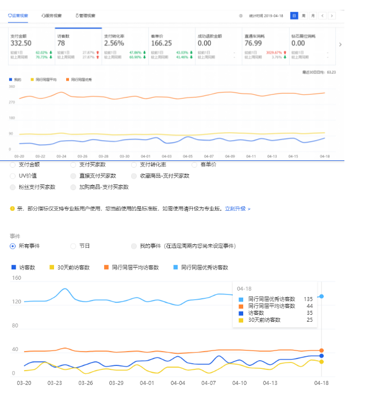Select the 直接支付买家数 radio button
The image size is (372, 397).
[73, 176]
